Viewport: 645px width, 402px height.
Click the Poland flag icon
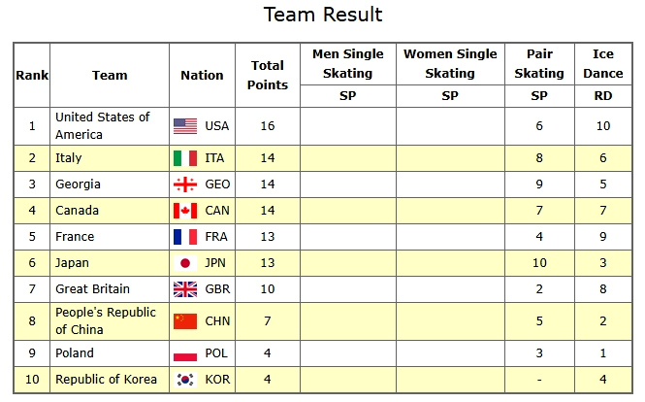pos(185,353)
